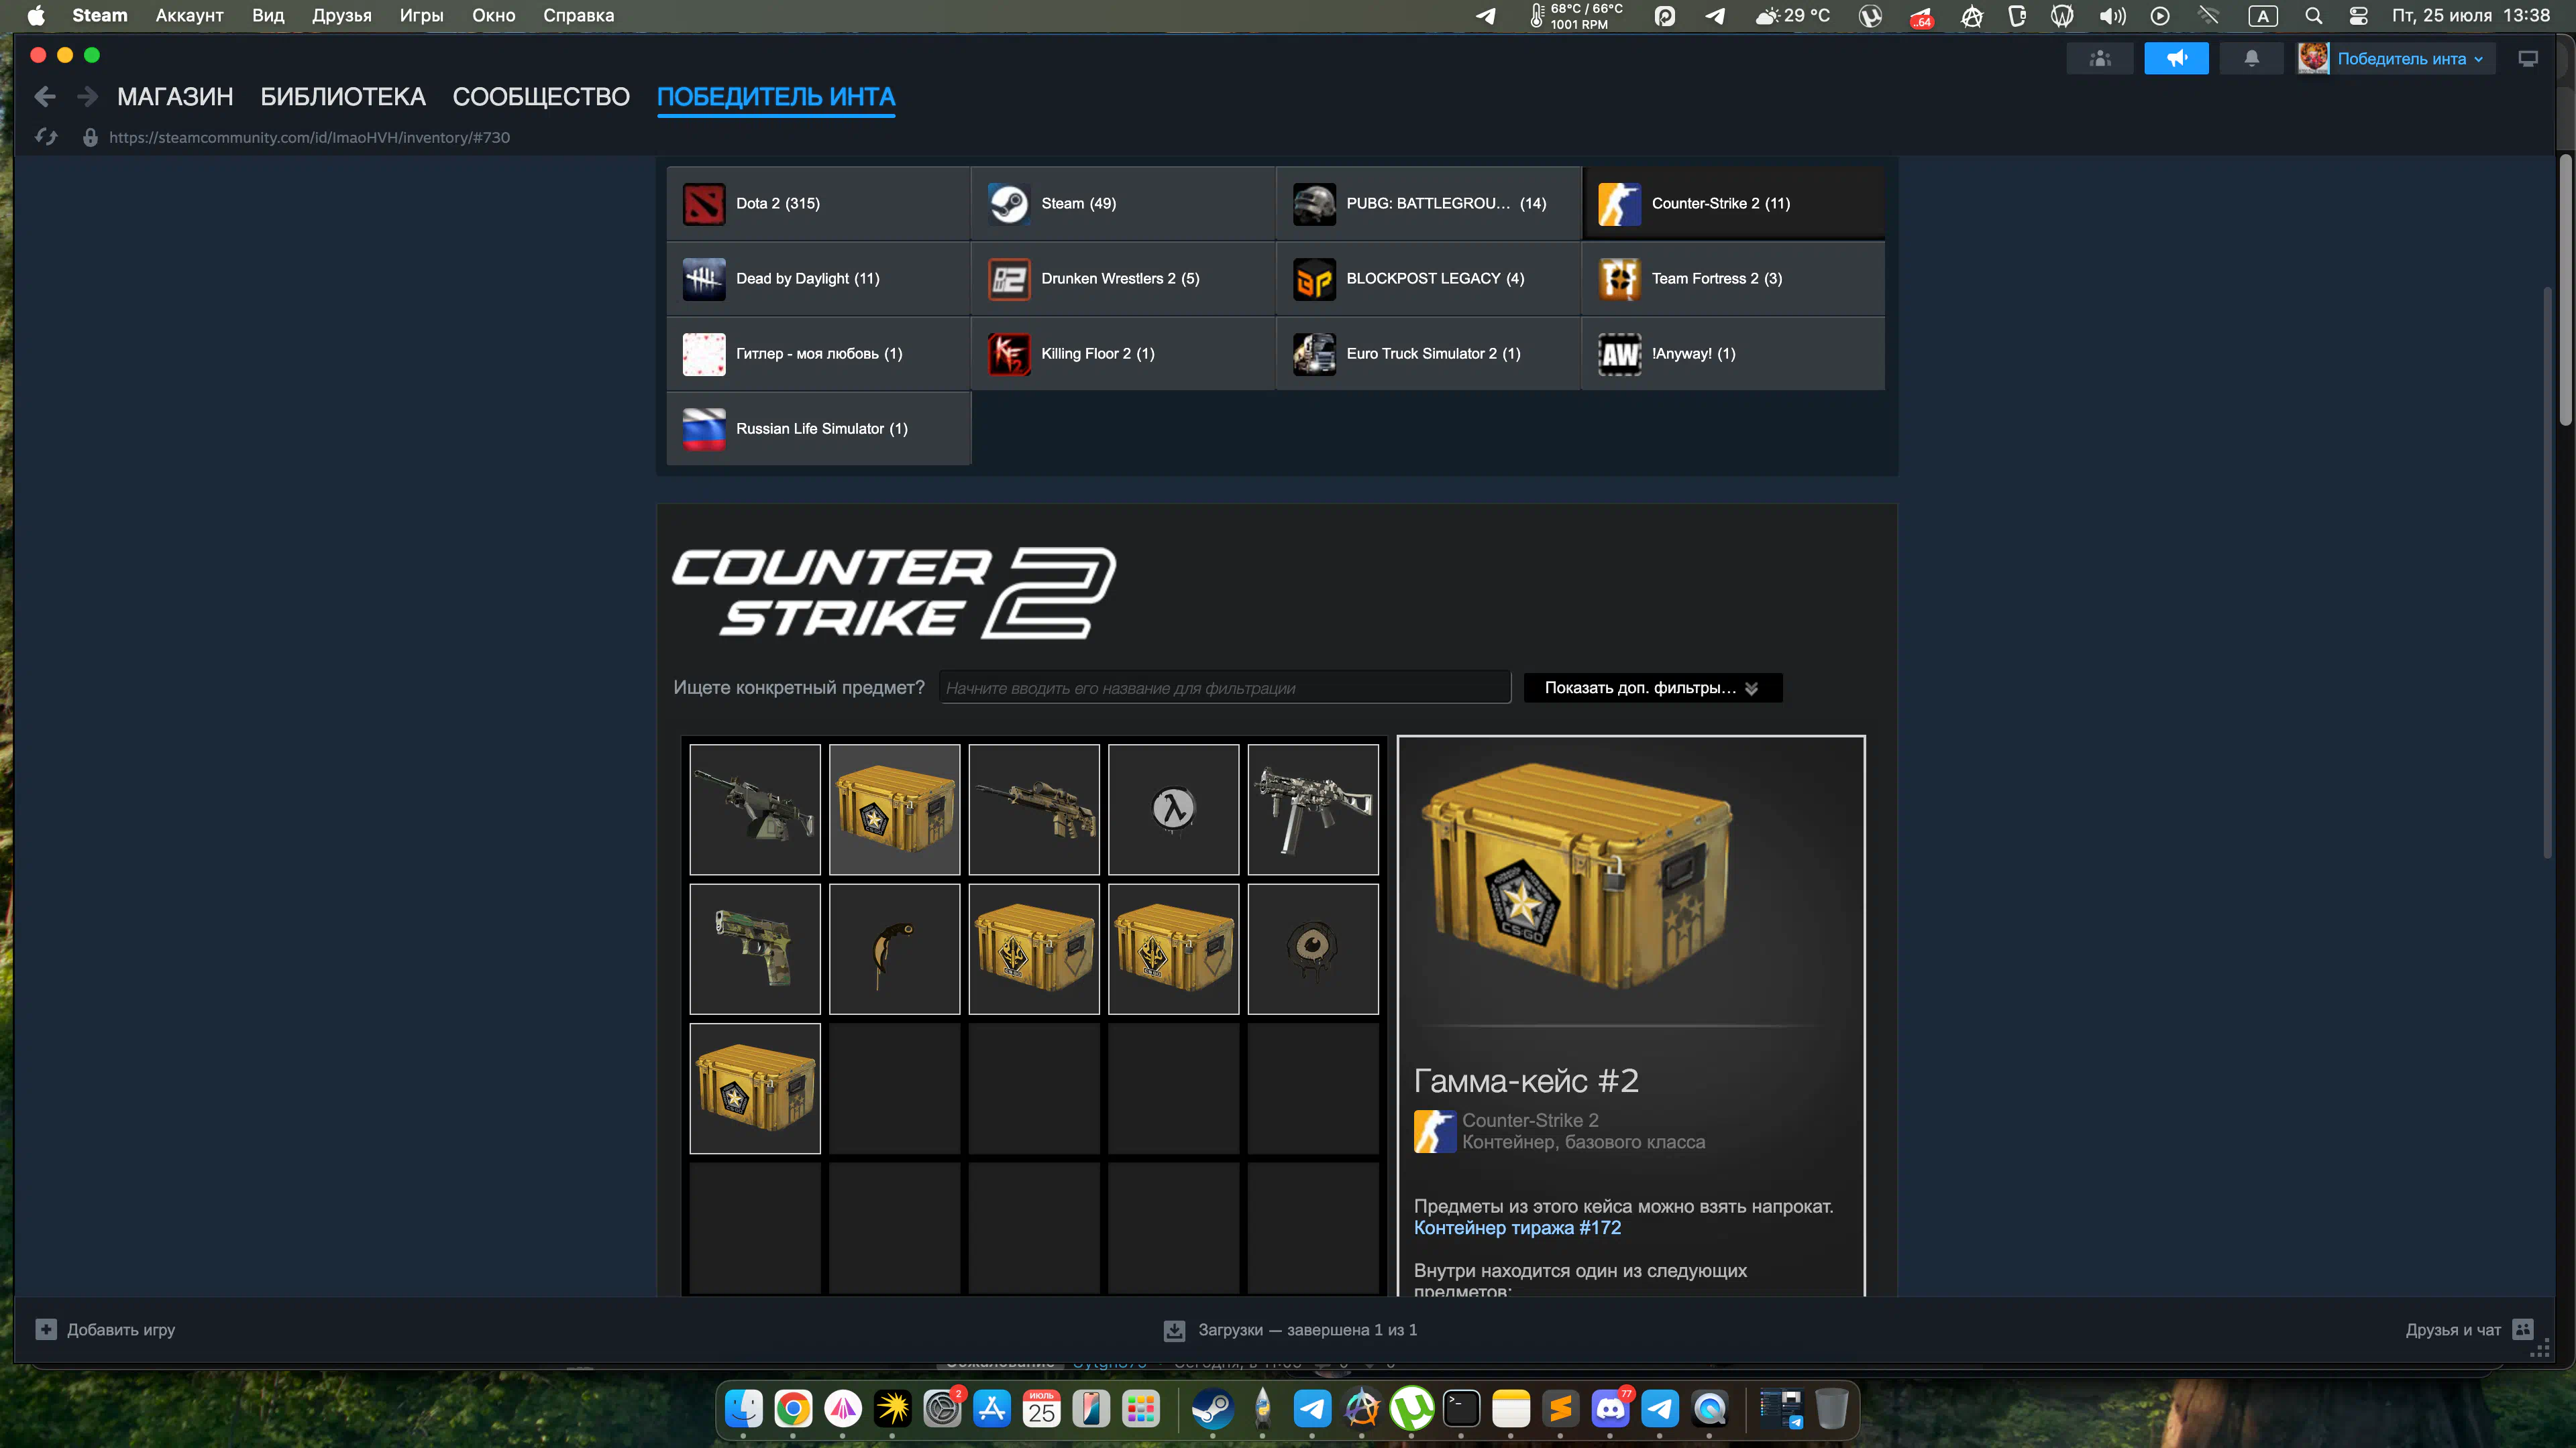
Task: Open Гитлер - моя любовь (1) inventory
Action: point(818,354)
